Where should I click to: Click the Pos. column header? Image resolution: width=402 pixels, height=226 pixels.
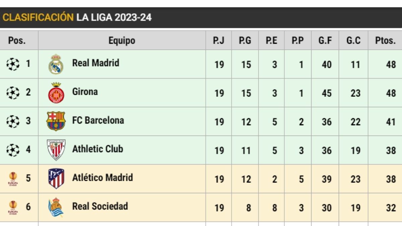coord(17,41)
